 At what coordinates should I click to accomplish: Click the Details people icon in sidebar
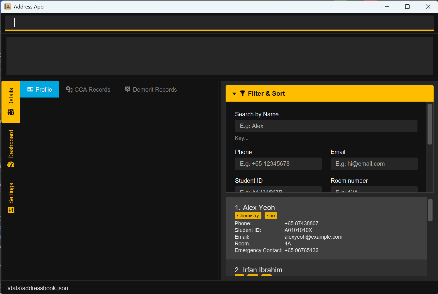coord(11,112)
